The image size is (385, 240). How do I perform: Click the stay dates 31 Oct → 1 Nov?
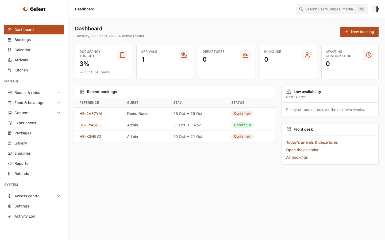click(x=187, y=125)
